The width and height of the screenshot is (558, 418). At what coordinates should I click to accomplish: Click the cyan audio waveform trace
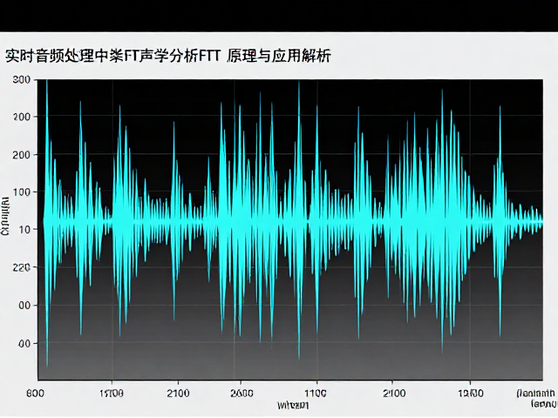click(293, 222)
